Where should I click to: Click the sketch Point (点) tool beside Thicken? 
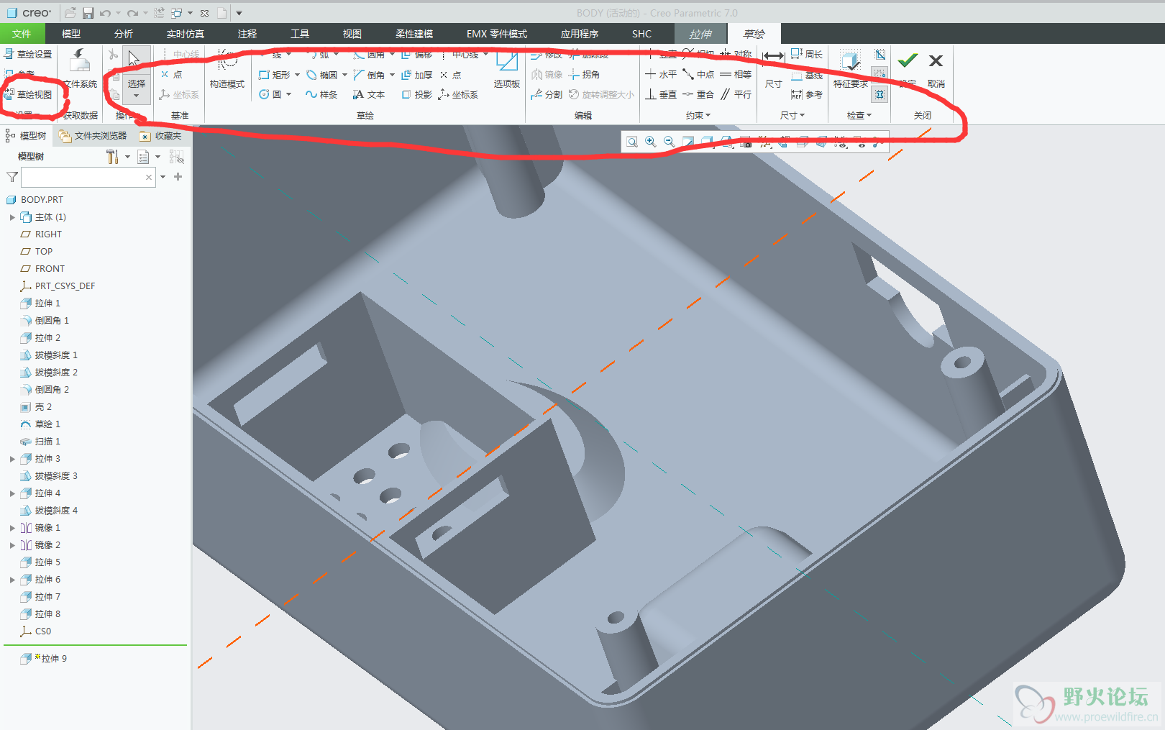click(x=451, y=75)
